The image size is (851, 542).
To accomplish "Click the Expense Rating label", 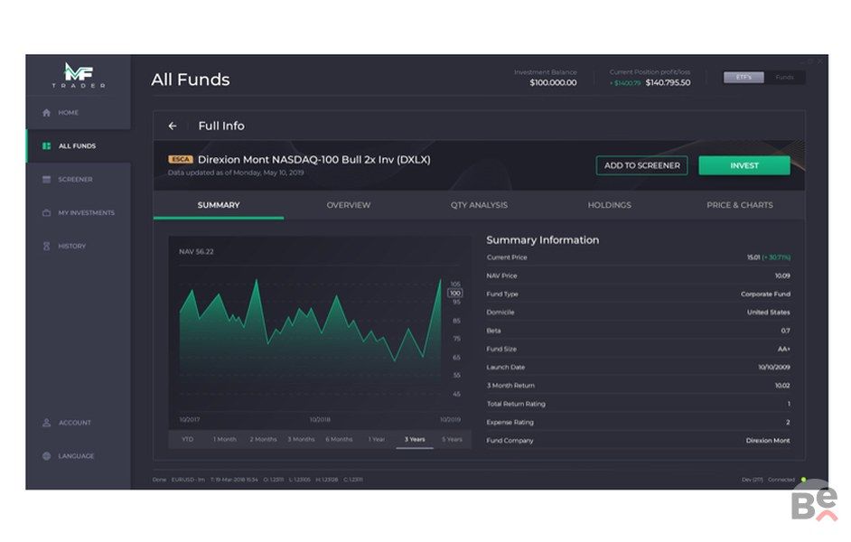I will pyautogui.click(x=510, y=423).
